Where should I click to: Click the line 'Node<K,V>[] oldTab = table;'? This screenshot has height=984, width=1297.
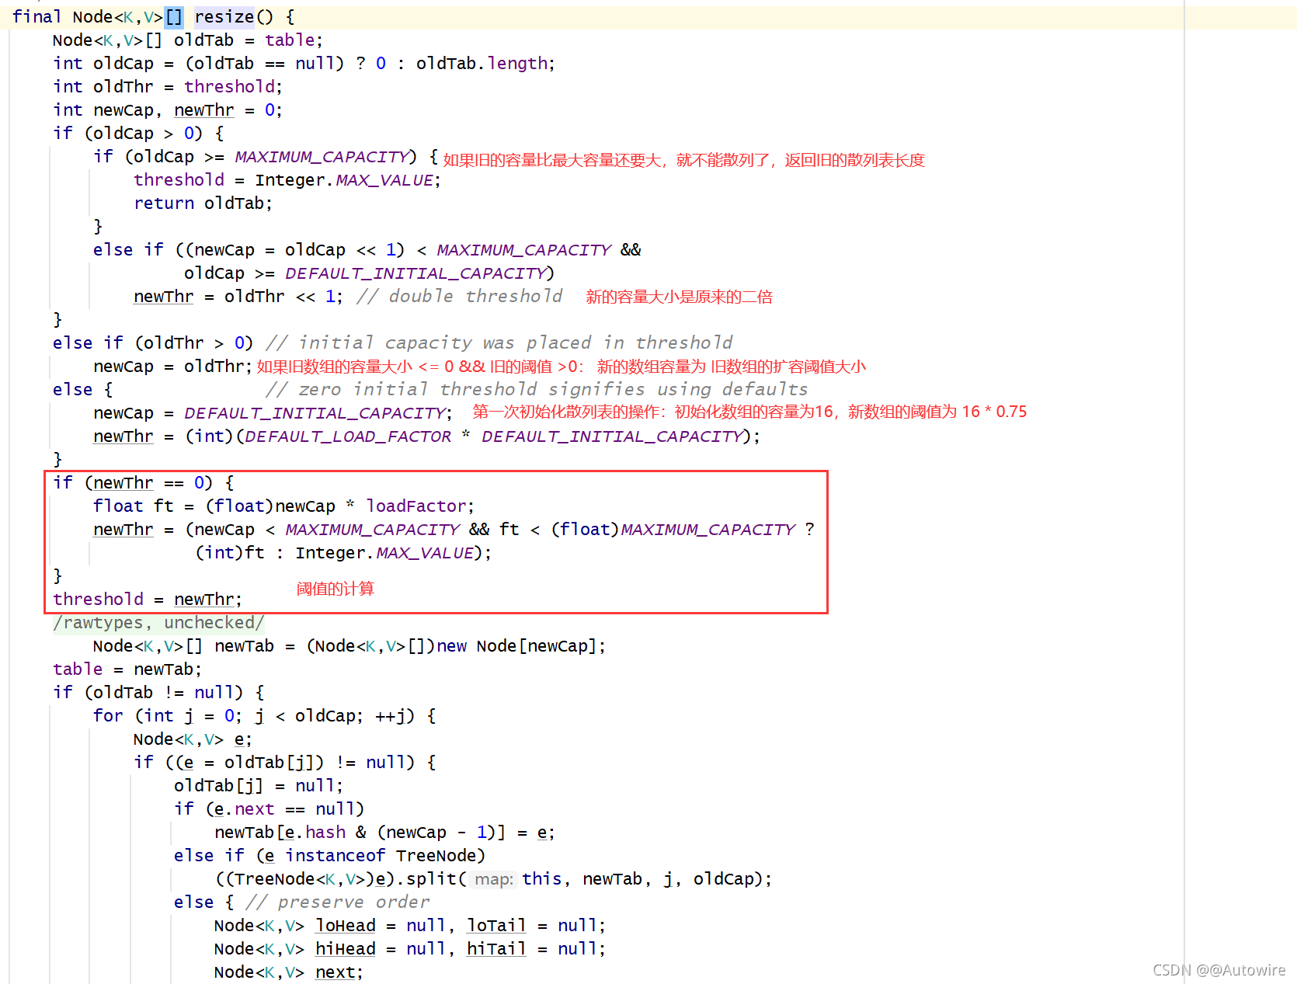[x=187, y=40]
